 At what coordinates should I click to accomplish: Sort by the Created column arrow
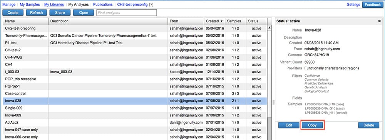(221, 21)
